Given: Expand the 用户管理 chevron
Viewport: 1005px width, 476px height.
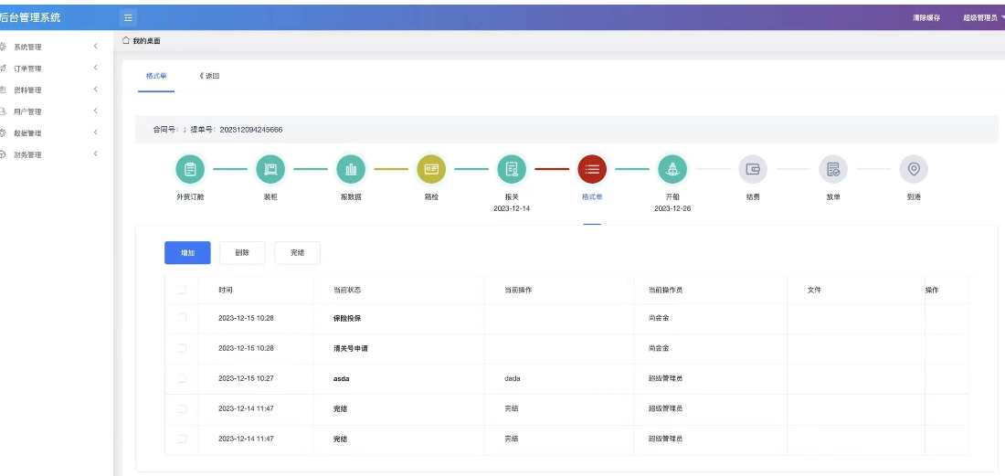Looking at the screenshot, I should [96, 111].
